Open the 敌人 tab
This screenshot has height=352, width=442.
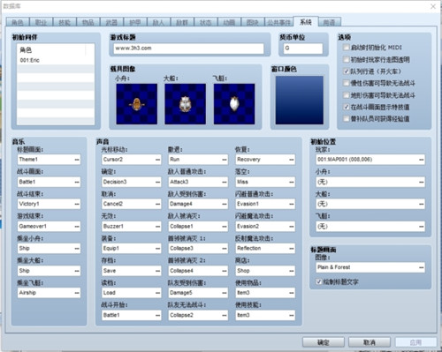(x=158, y=22)
